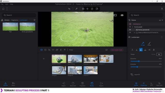Open the WORK SCENE media thumbnail
The image size is (165, 93).
point(59,59)
